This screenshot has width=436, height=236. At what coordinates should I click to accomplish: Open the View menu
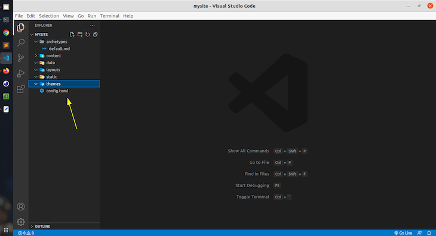click(x=68, y=16)
